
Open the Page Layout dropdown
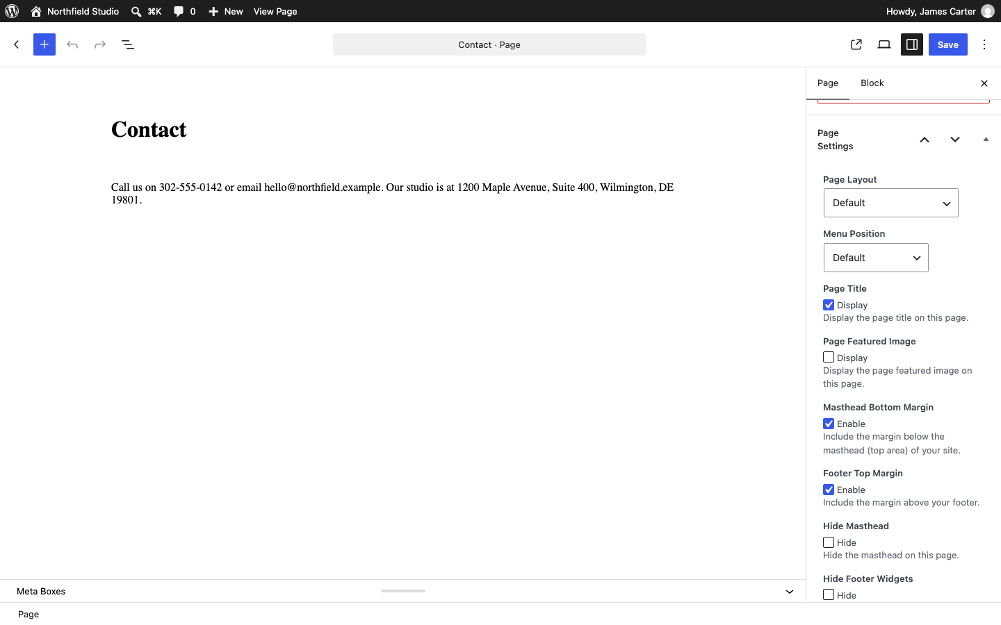[891, 203]
